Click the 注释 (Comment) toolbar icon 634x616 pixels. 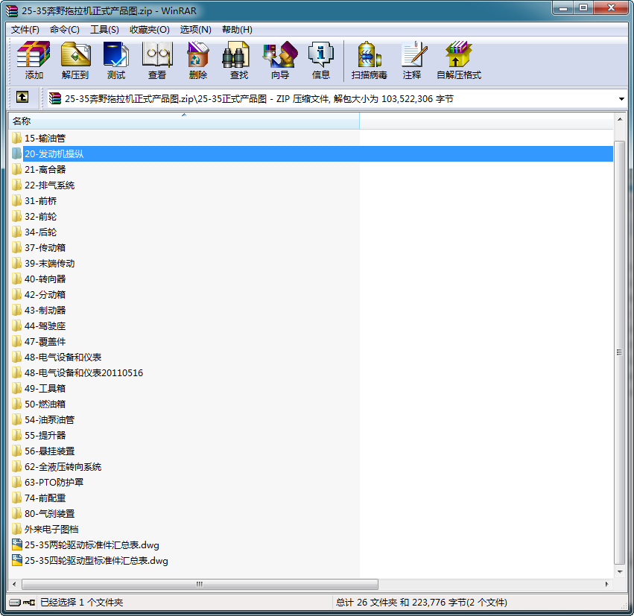point(411,60)
